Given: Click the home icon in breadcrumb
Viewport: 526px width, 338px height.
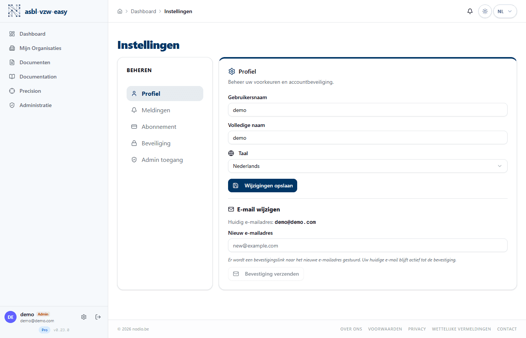Looking at the screenshot, I should [x=120, y=11].
